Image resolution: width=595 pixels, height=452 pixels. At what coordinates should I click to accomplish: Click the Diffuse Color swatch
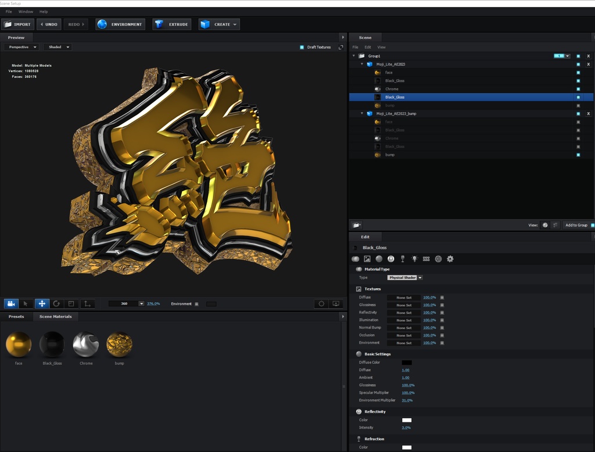(x=406, y=362)
